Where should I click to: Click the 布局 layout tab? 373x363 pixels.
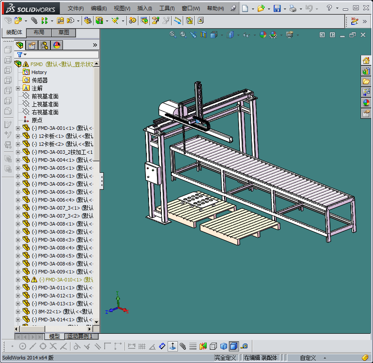tap(39, 32)
